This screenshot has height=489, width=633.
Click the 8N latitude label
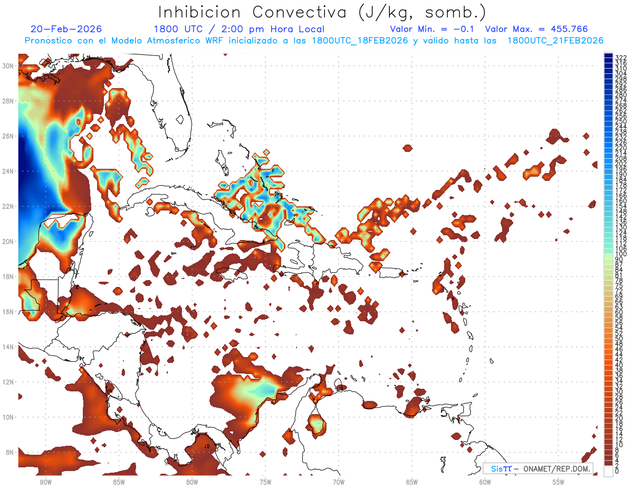(11, 453)
